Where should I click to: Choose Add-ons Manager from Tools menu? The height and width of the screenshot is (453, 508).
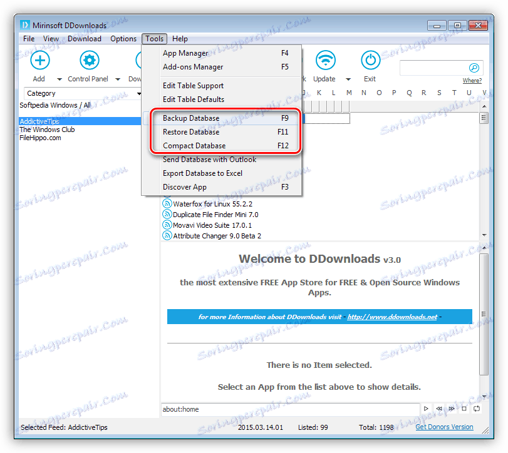click(x=222, y=67)
